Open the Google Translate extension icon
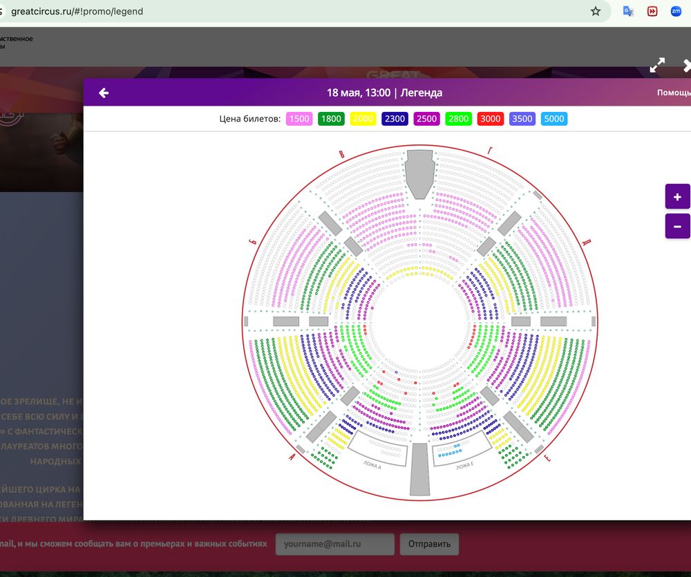691x577 pixels. coord(628,11)
